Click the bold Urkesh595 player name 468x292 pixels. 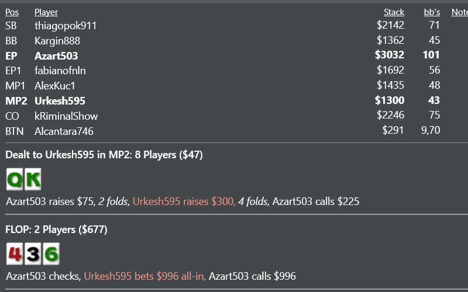[x=60, y=100]
